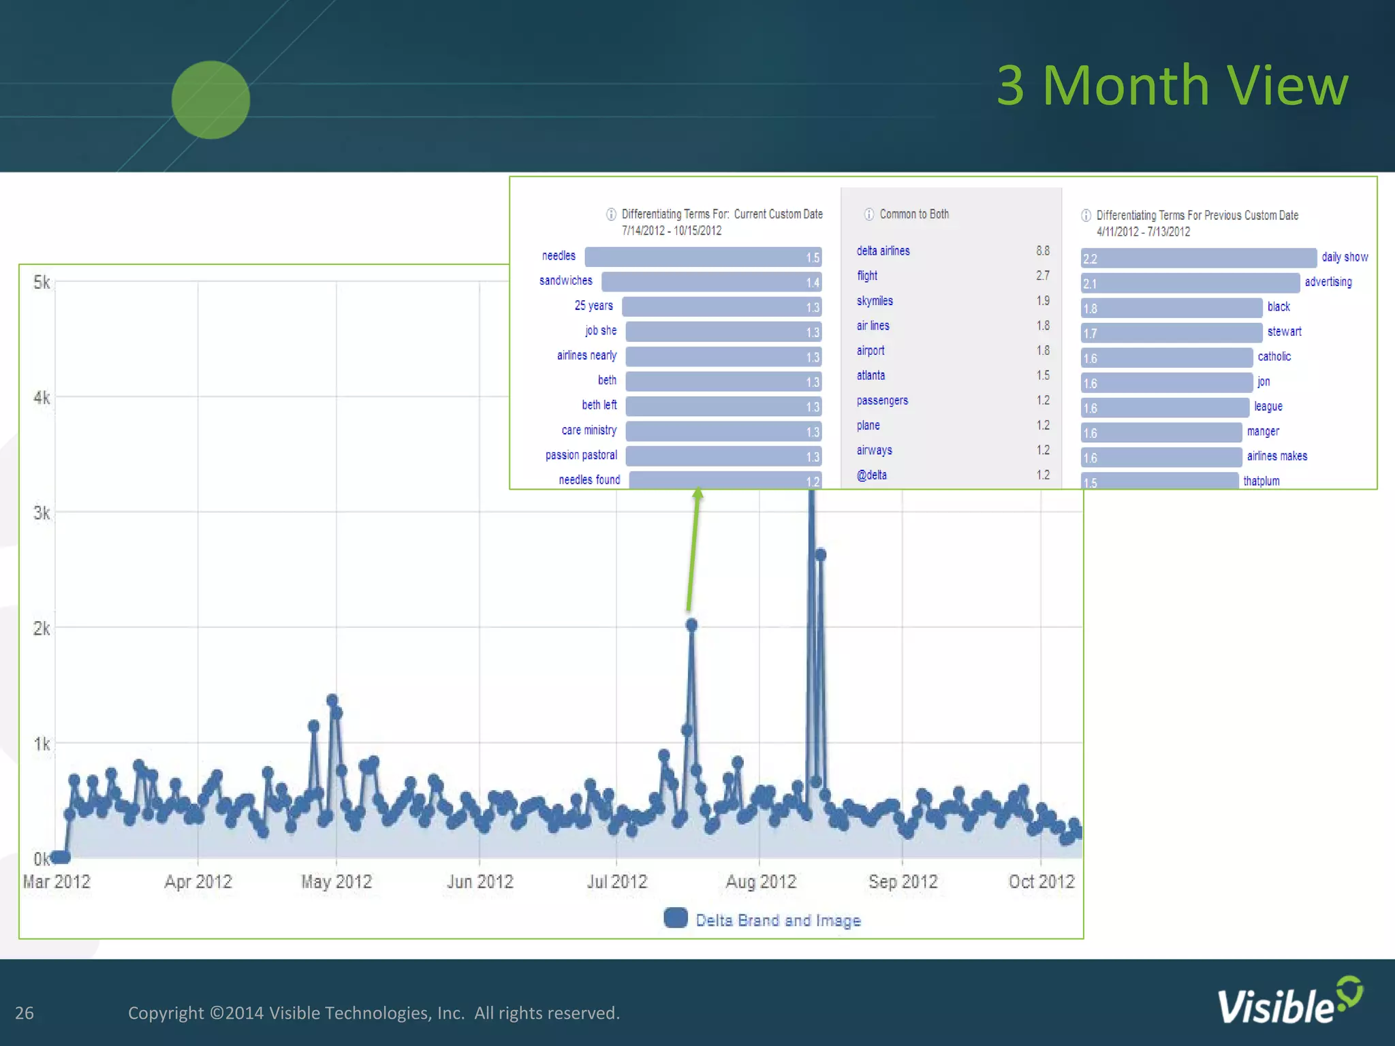Click info icon beside Previous Custom Date header
Viewport: 1395px width, 1046px height.
1086,216
